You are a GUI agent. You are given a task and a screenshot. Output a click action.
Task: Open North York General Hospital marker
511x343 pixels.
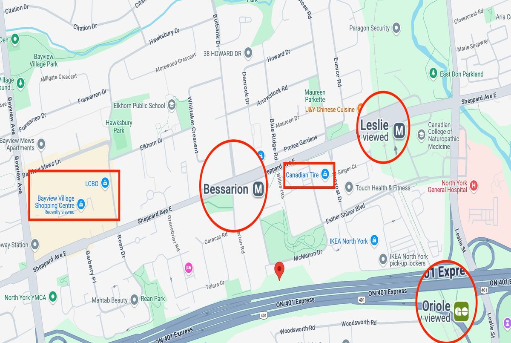pyautogui.click(x=473, y=186)
